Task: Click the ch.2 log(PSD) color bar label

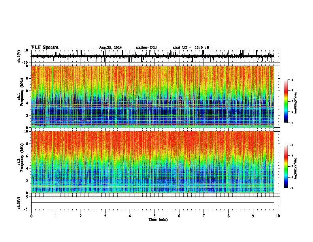Action: pyautogui.click(x=296, y=168)
